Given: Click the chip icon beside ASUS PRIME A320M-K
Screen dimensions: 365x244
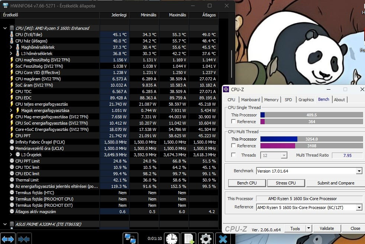Looking at the screenshot, I should [x=12, y=224].
